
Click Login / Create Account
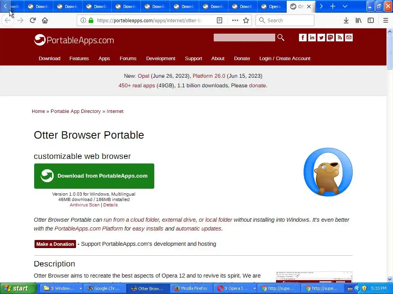[285, 59]
